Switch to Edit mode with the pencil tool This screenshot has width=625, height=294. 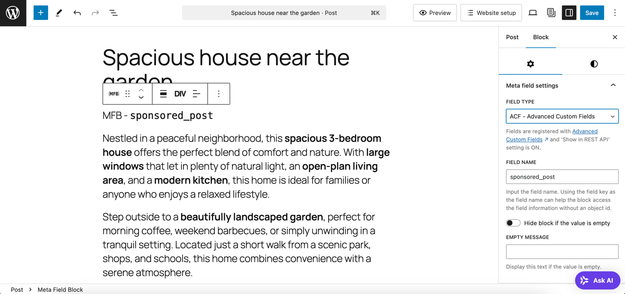59,12
